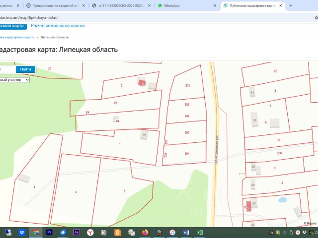This screenshot has height=238, width=318.
Task: Open a new browser tab
Action: click(291, 5)
